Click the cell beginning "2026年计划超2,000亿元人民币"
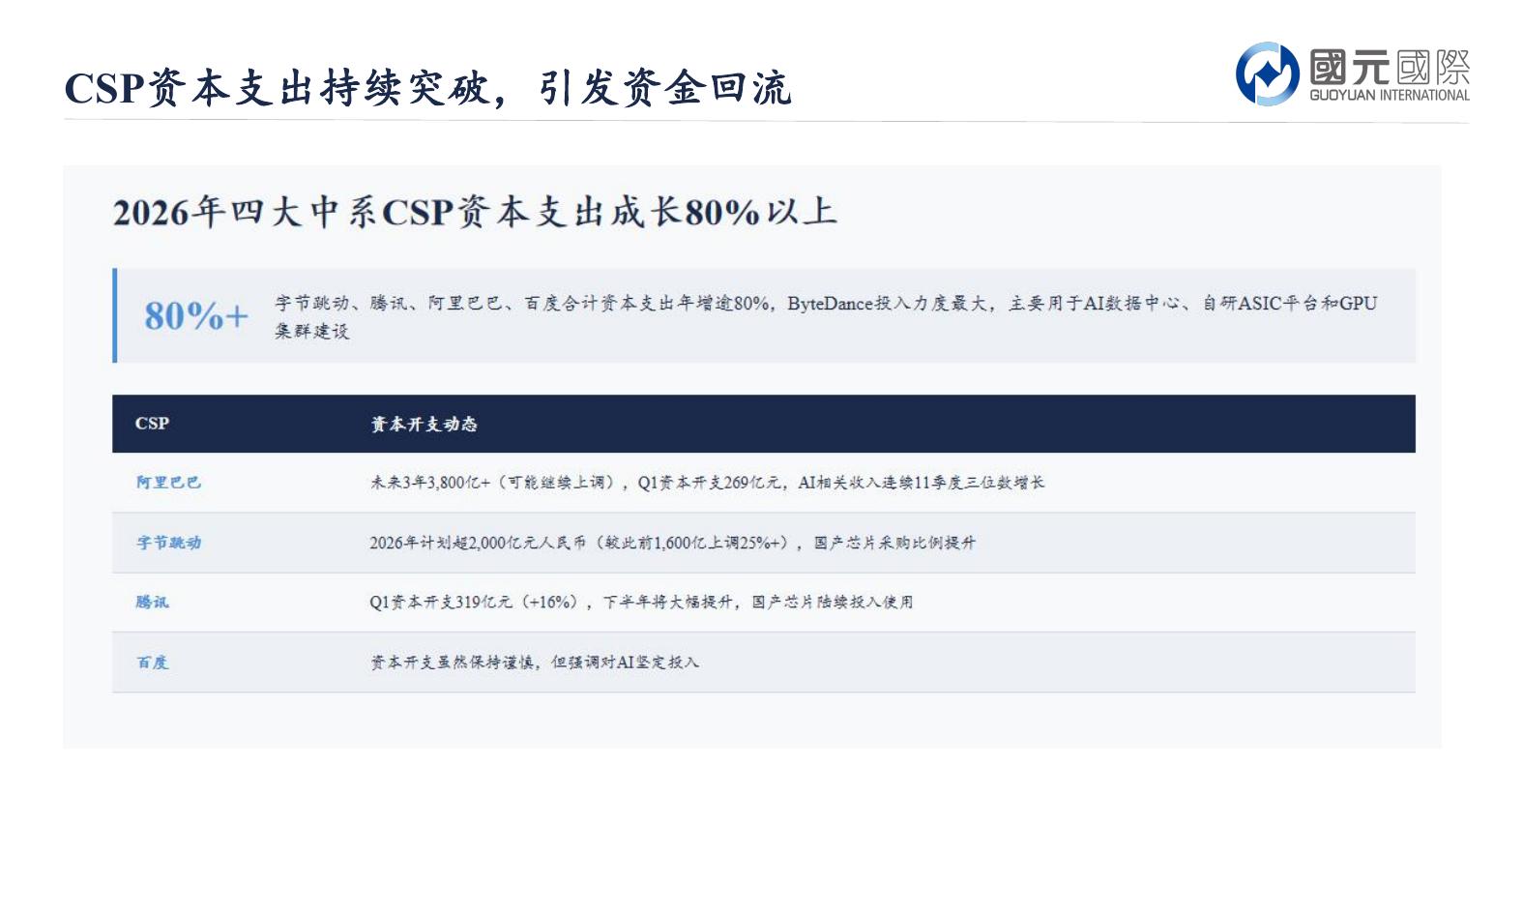 click(672, 543)
